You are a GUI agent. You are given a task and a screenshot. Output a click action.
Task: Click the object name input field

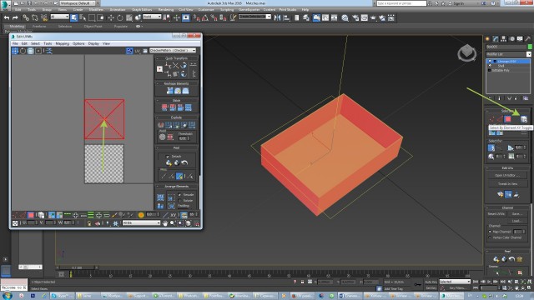tap(506, 47)
